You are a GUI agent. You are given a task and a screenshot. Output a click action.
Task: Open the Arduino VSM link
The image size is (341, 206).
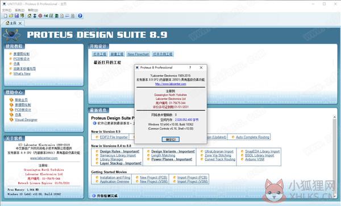coord(255,159)
